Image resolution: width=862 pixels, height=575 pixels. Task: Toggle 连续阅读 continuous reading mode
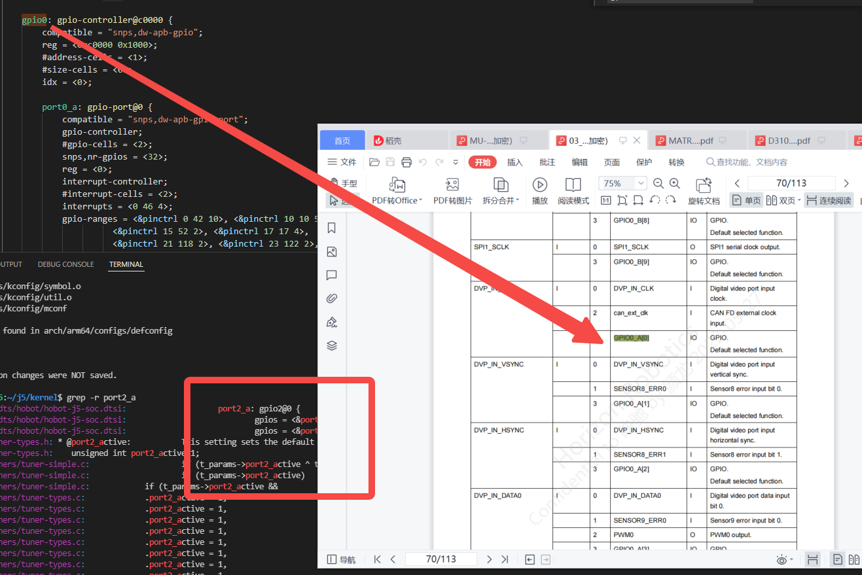[829, 201]
